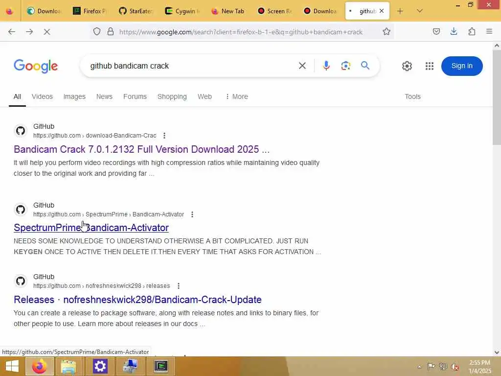Switch to the StarEater tab
This screenshot has width=501, height=376.
tap(137, 11)
